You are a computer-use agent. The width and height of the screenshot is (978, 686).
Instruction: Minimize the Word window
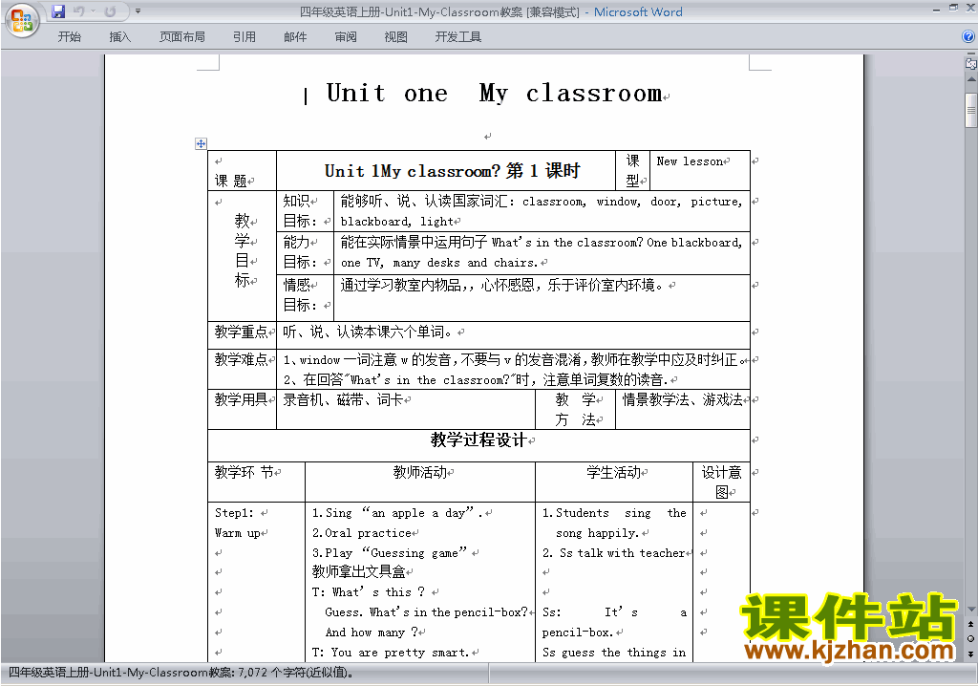(x=936, y=10)
